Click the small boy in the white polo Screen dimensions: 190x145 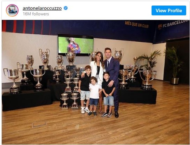point(94,96)
